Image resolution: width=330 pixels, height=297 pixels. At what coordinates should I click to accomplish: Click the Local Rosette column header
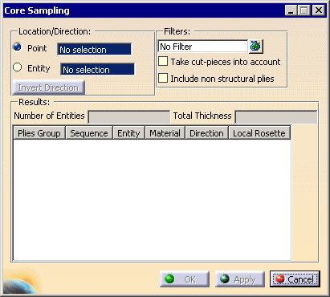pos(259,133)
